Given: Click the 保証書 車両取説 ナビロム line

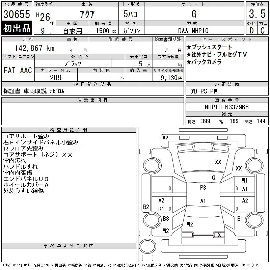Looking at the screenshot, I should [x=34, y=91].
